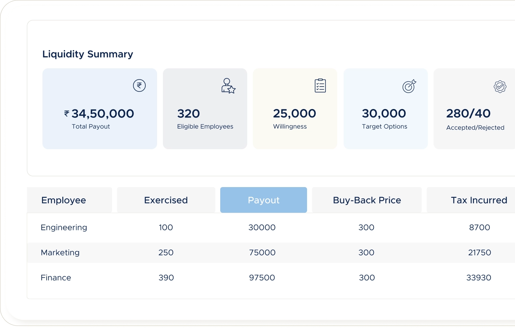This screenshot has height=329, width=515.
Task: Select the Engineering row
Action: click(64, 228)
